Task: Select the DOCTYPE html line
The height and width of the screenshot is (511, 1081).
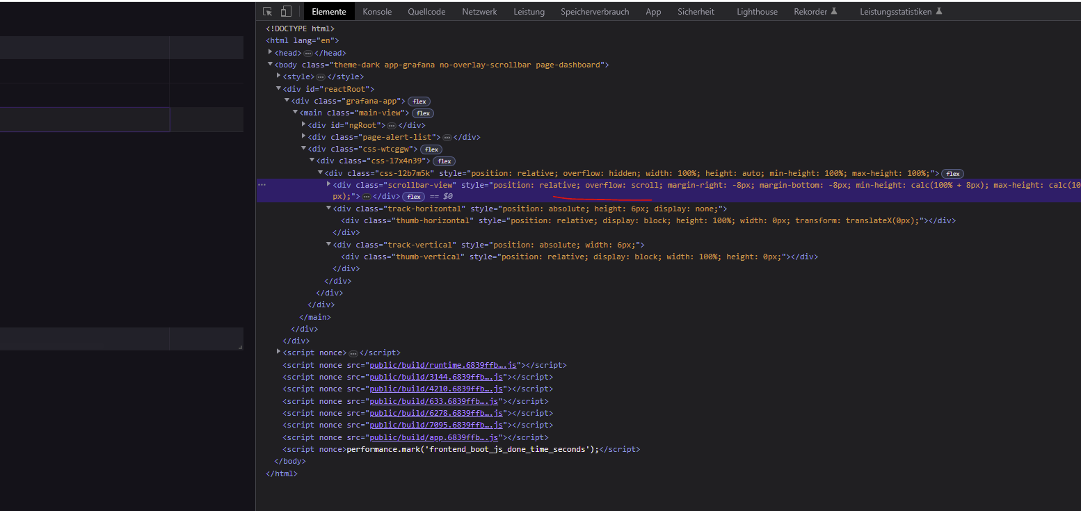Action: pyautogui.click(x=301, y=29)
